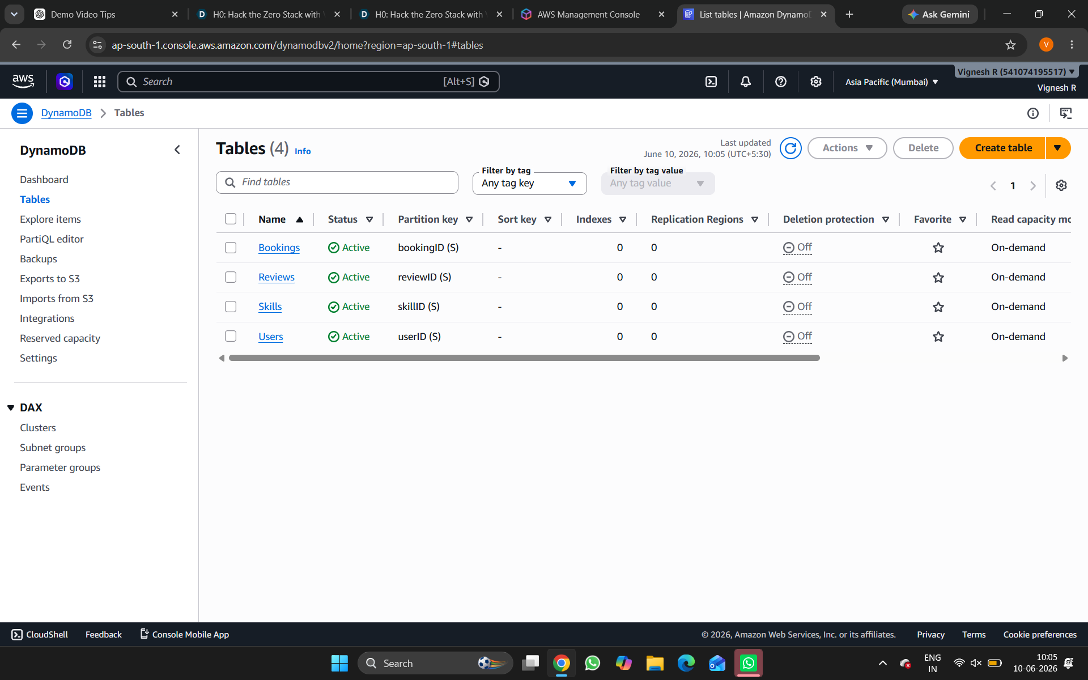Check the Users table row
Image resolution: width=1088 pixels, height=680 pixels.
(231, 336)
